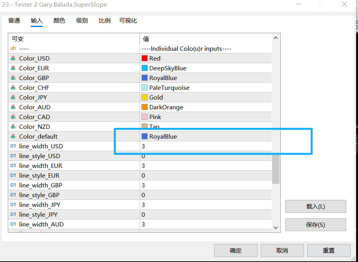Click the 重置 reset button
This screenshot has width=358, height=262.
point(329,250)
